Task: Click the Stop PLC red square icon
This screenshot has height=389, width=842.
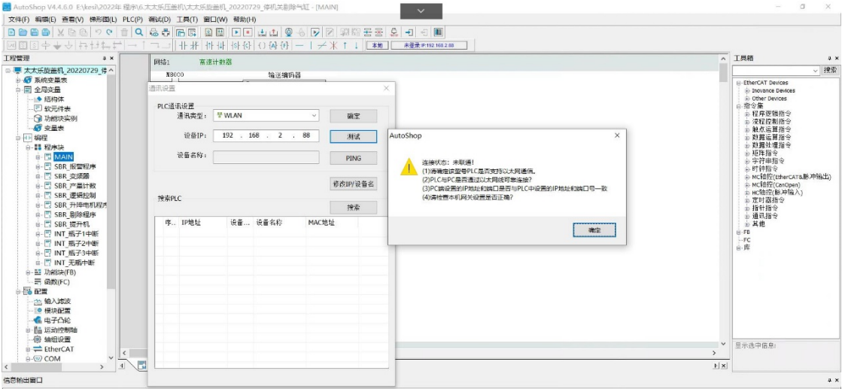Action: pos(248,32)
